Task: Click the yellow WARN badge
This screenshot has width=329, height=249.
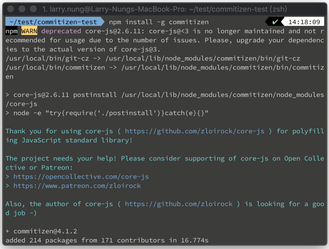Action: [29, 31]
